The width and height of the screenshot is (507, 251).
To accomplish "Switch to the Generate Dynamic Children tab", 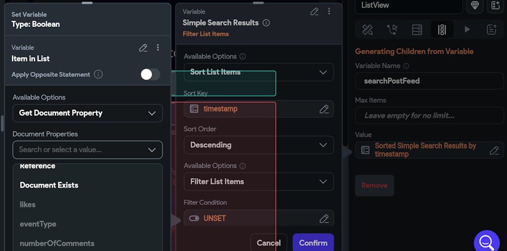I will click(442, 30).
